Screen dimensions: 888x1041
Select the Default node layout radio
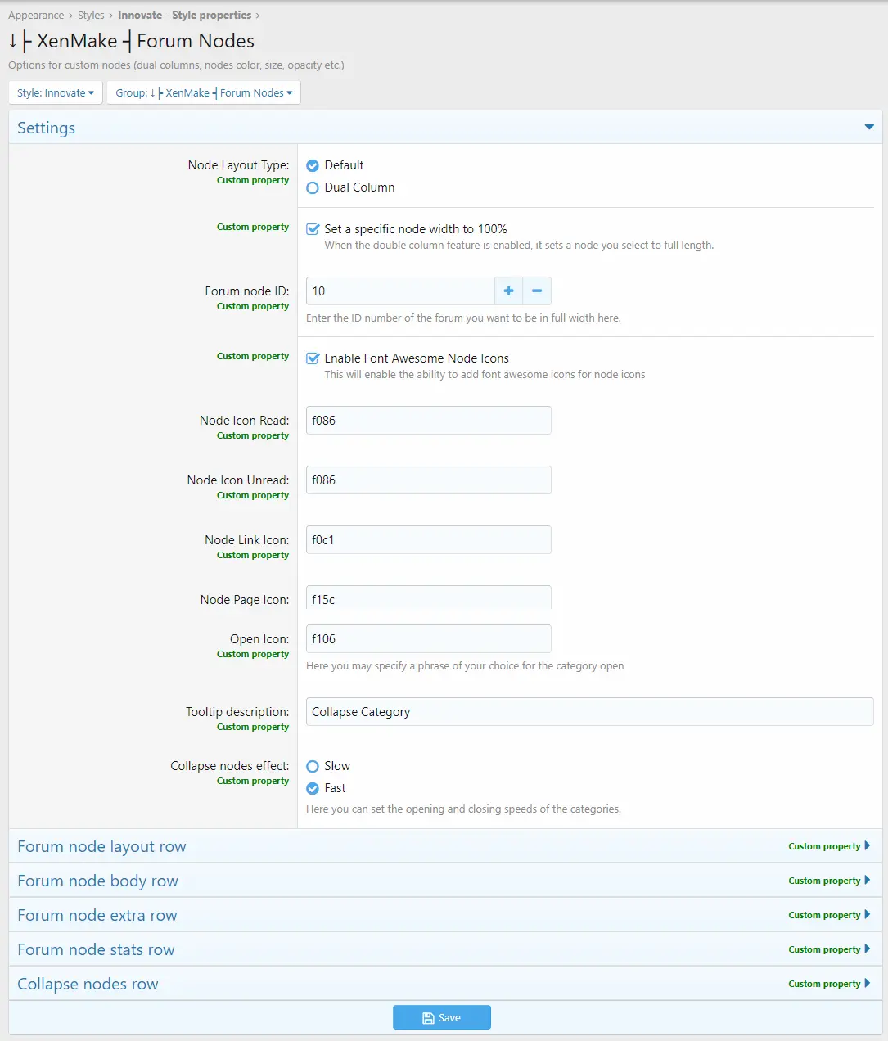(x=313, y=165)
